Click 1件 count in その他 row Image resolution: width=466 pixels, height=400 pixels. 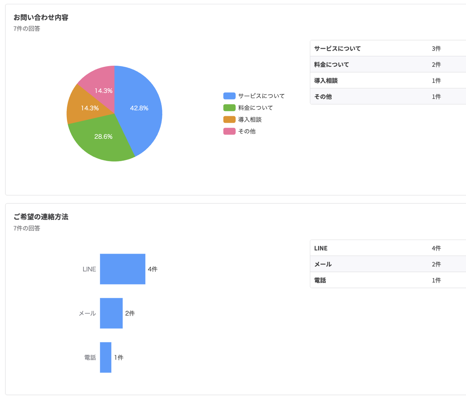[436, 96]
